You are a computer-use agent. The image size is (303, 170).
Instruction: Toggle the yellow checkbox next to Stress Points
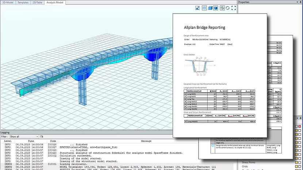[296, 162]
